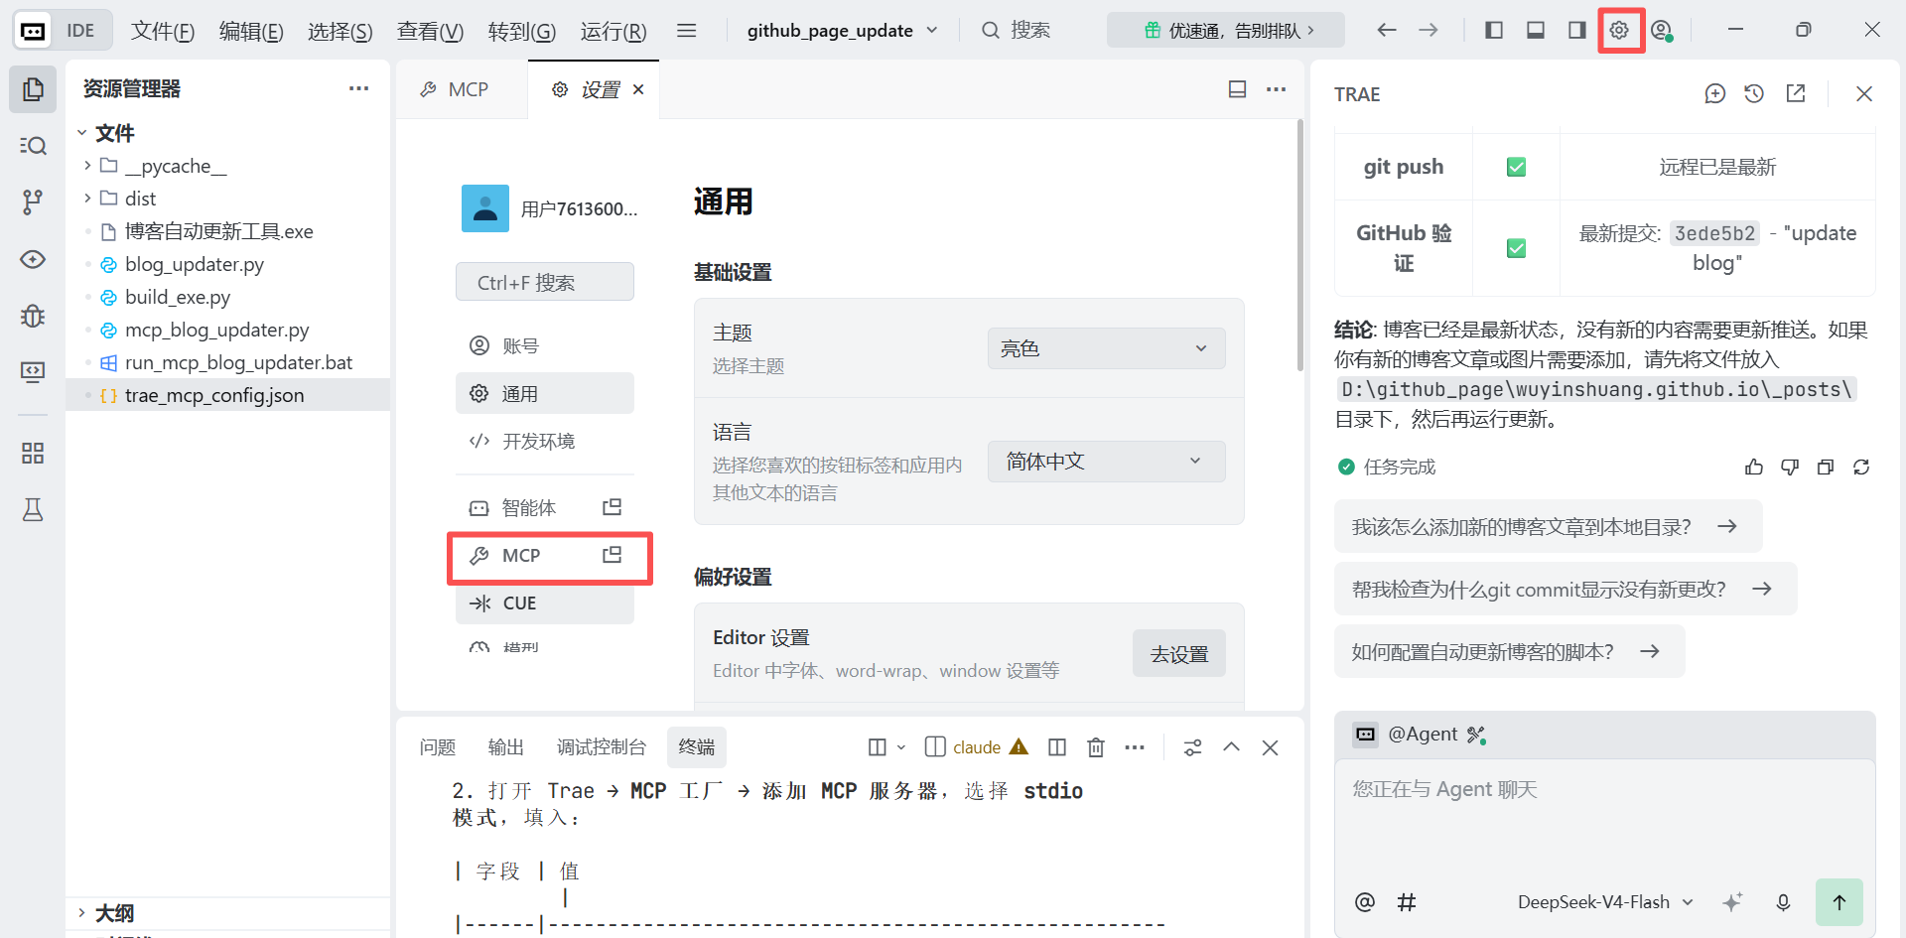Viewport: 1906px width, 938px height.
Task: Open blog_updater.py in explorer
Action: click(x=195, y=264)
